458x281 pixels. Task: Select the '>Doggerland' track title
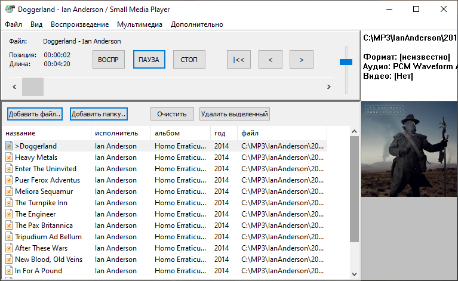(x=36, y=146)
